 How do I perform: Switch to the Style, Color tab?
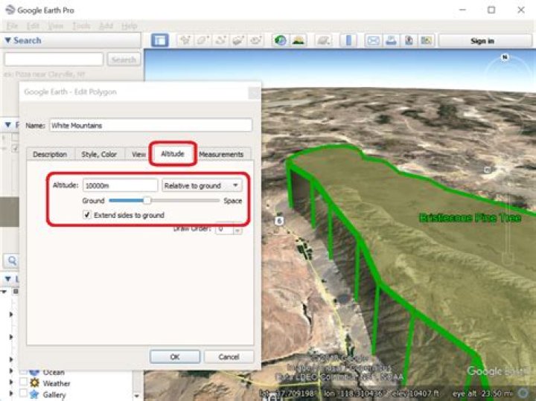(99, 154)
